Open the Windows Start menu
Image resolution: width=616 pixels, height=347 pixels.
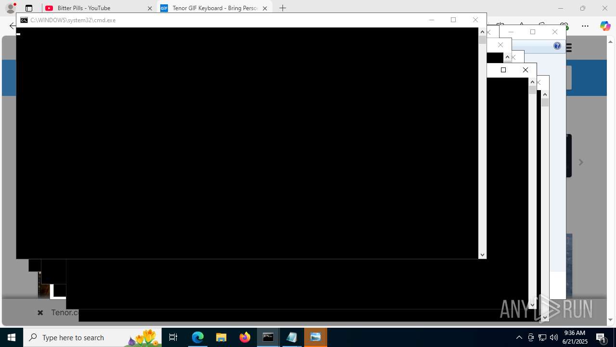click(12, 337)
